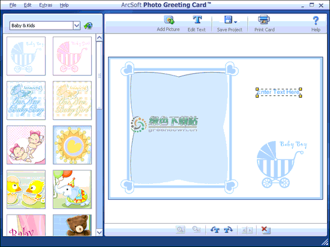
Task: Open Help via the question mark icon
Action: (315, 20)
